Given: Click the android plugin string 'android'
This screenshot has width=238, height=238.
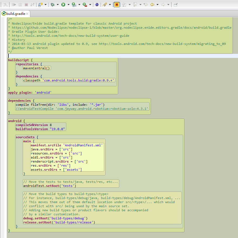Looking at the screenshot, I should tap(43, 92).
